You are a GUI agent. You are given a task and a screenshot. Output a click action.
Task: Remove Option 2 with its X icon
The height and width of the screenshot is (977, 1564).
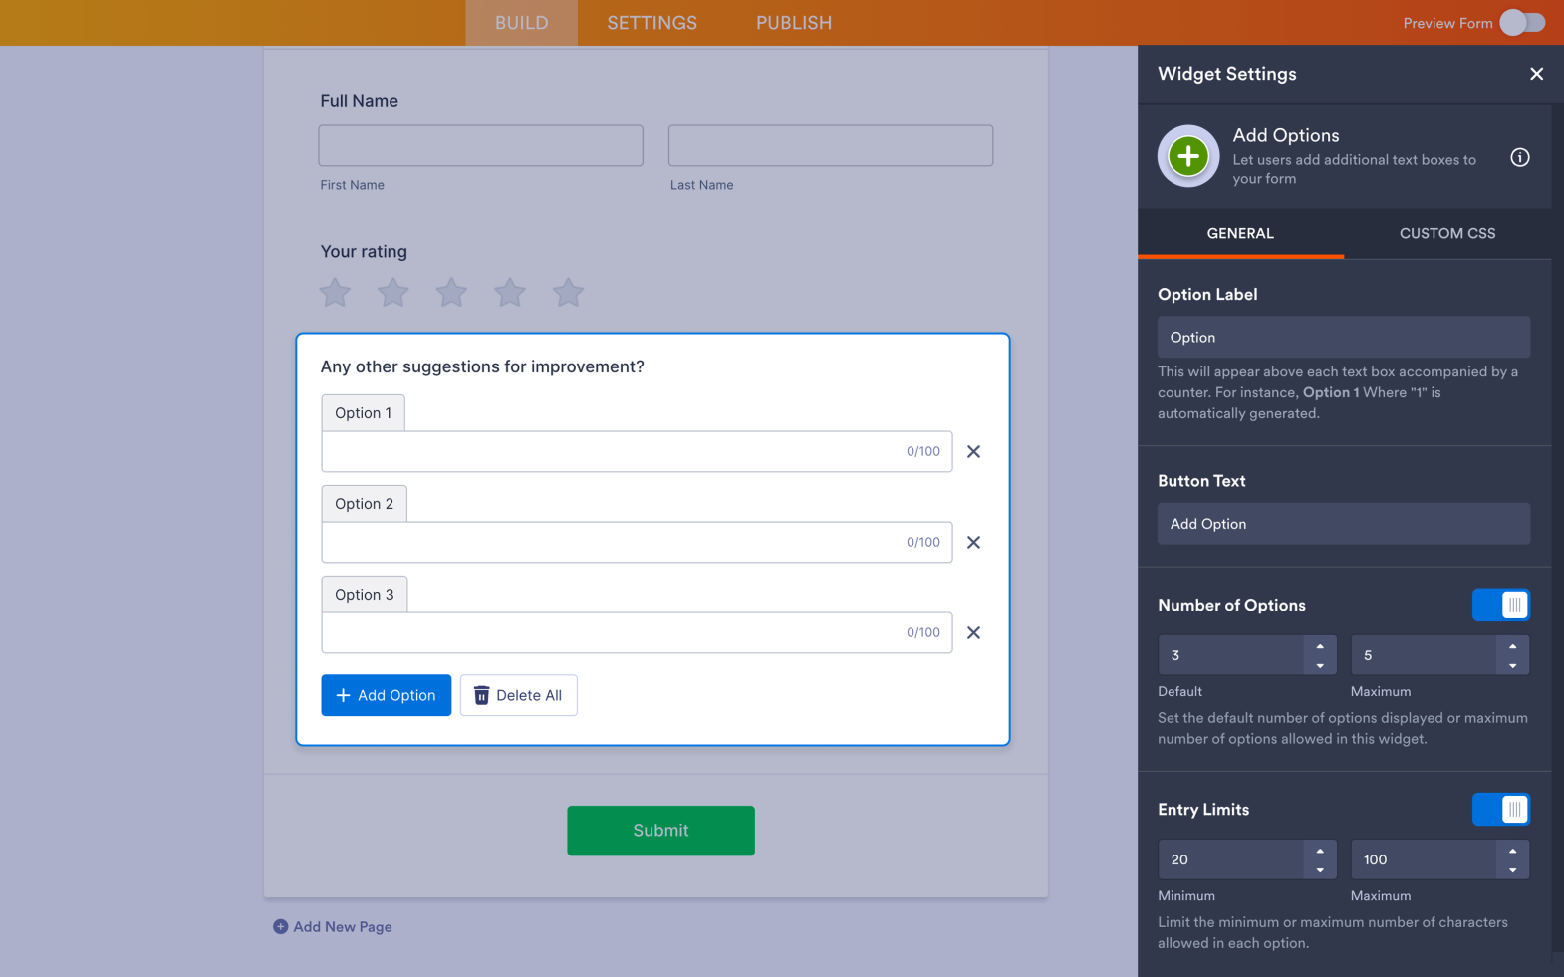click(974, 542)
